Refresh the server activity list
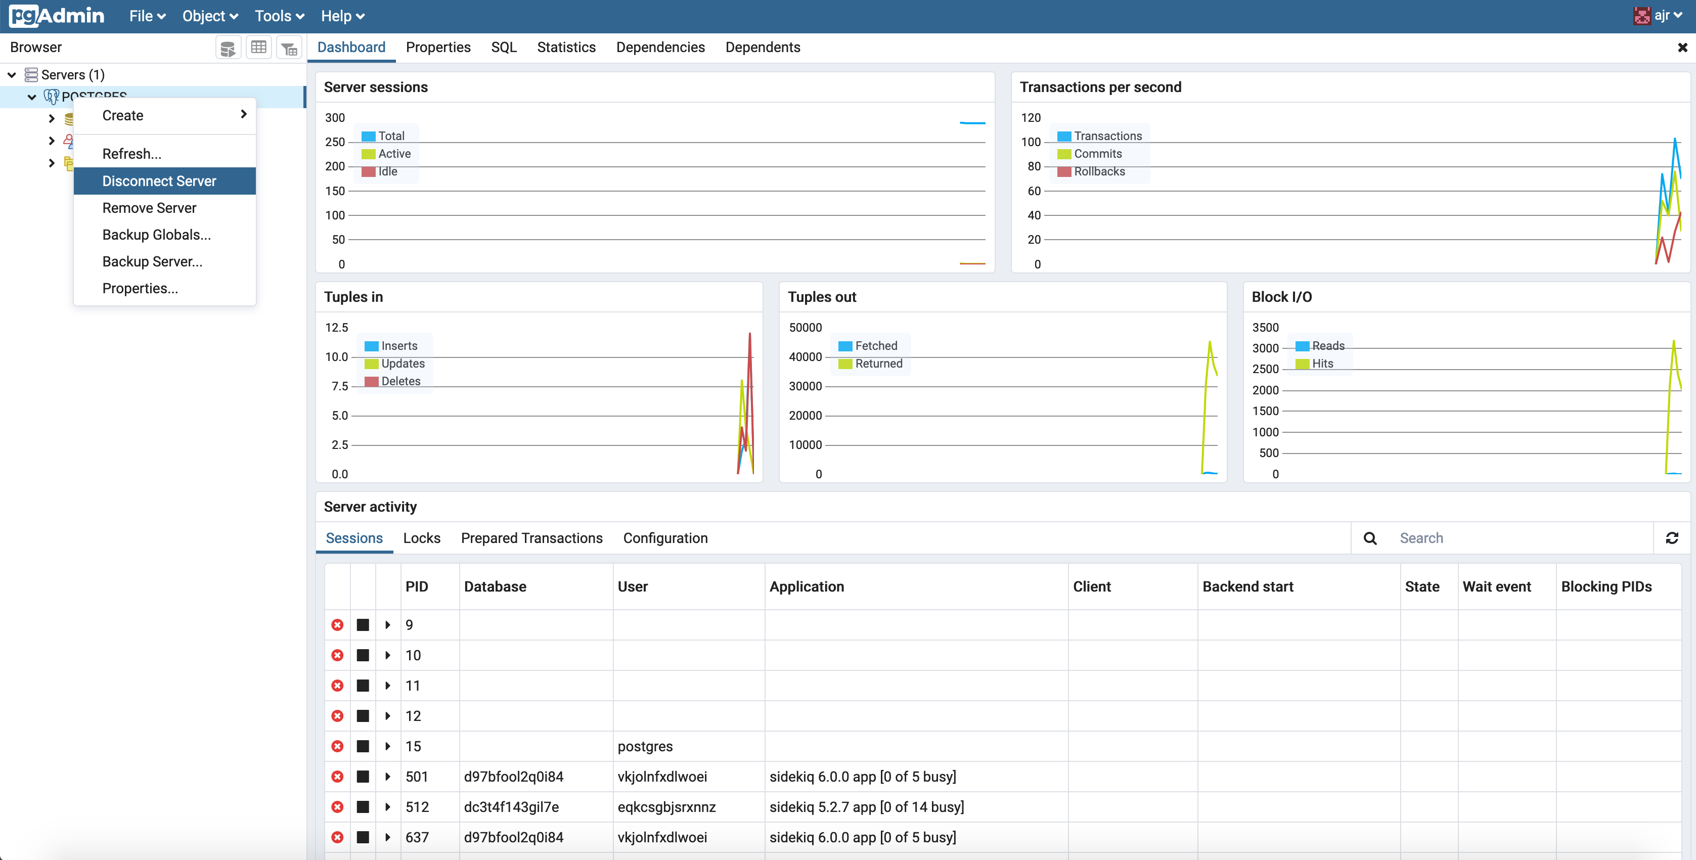Screen dimensions: 1696x860 (1671, 538)
